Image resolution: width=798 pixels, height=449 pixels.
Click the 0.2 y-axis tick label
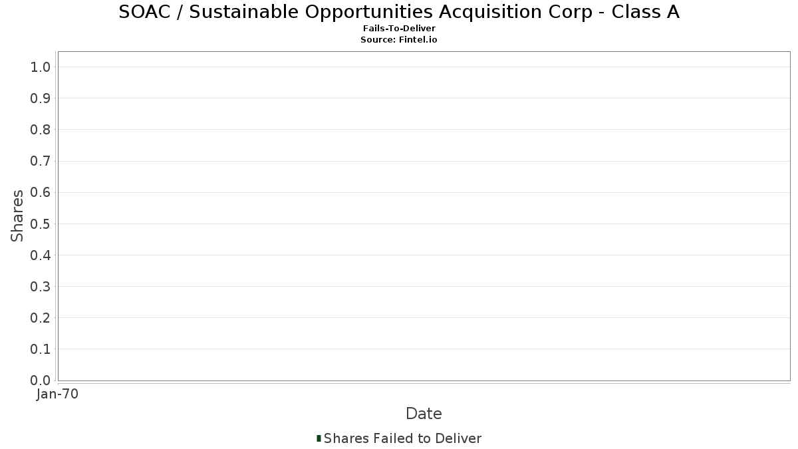41,318
